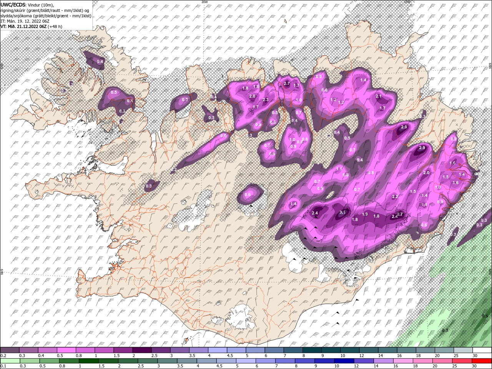Click the lower-row red swatch labeled 25
Screen dimensions: 492x369
[463, 361]
